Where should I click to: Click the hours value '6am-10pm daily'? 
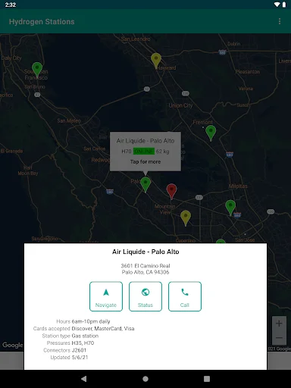click(91, 321)
